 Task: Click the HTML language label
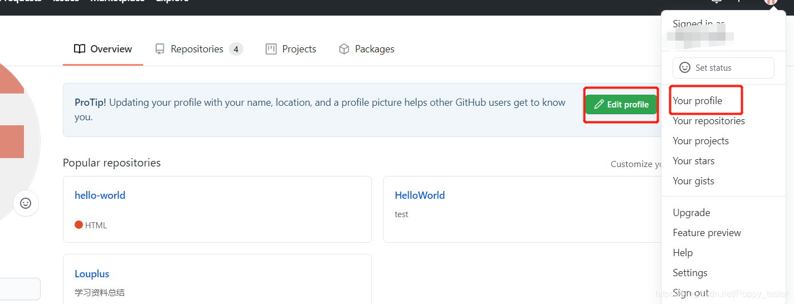[96, 225]
